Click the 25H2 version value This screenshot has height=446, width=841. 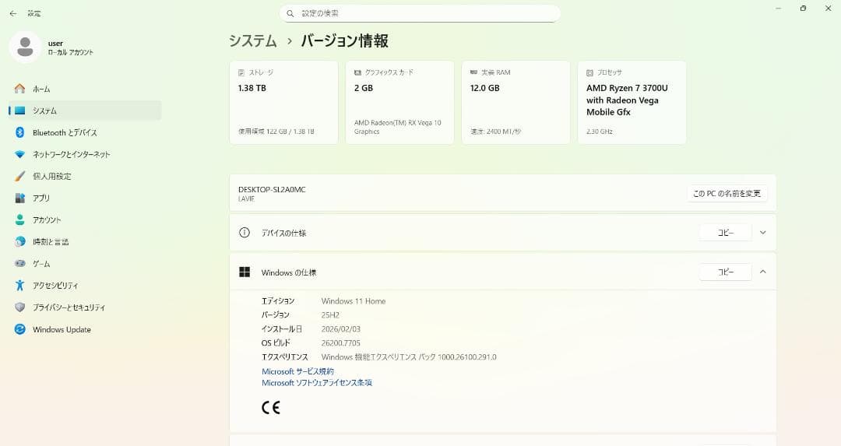[330, 315]
